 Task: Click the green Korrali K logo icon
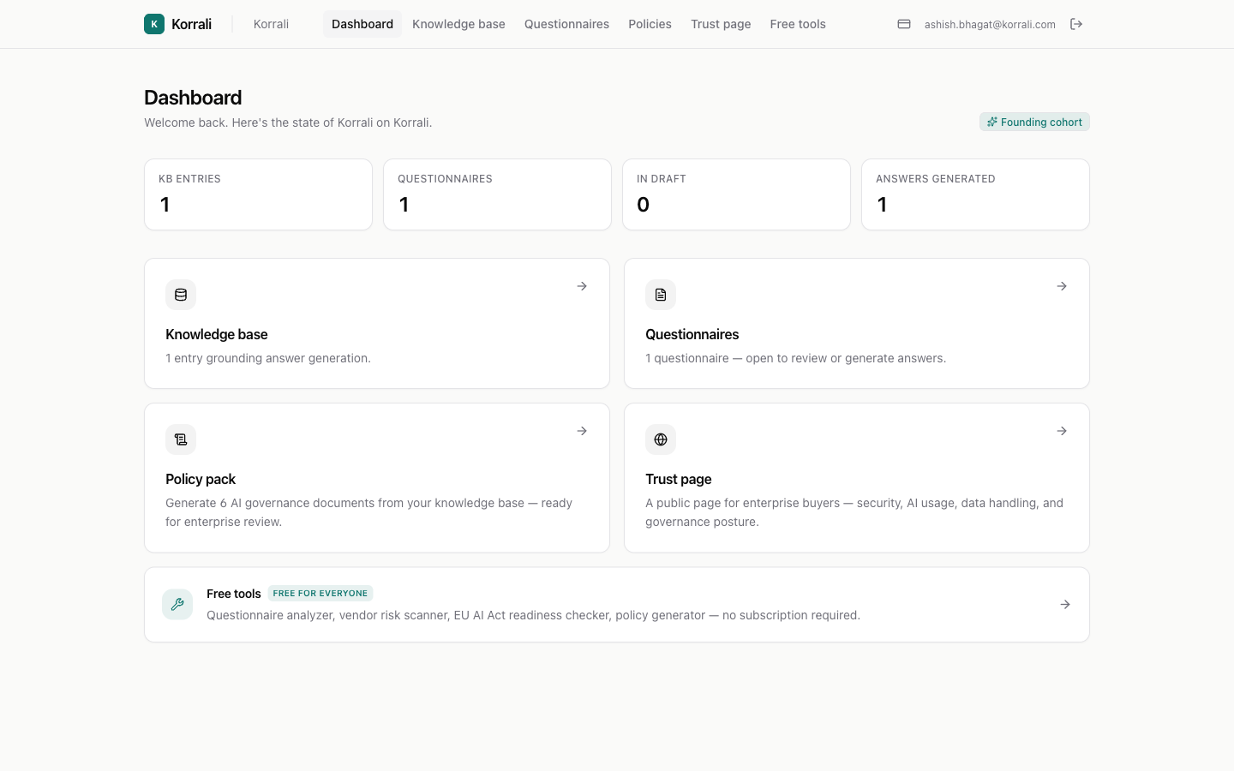click(x=154, y=24)
